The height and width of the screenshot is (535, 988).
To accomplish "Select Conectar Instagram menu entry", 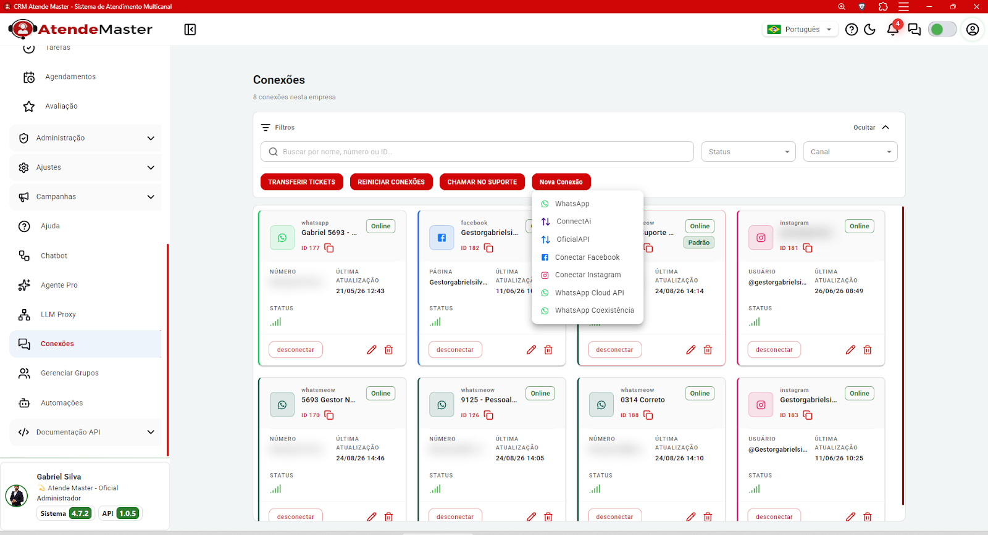I will [587, 275].
